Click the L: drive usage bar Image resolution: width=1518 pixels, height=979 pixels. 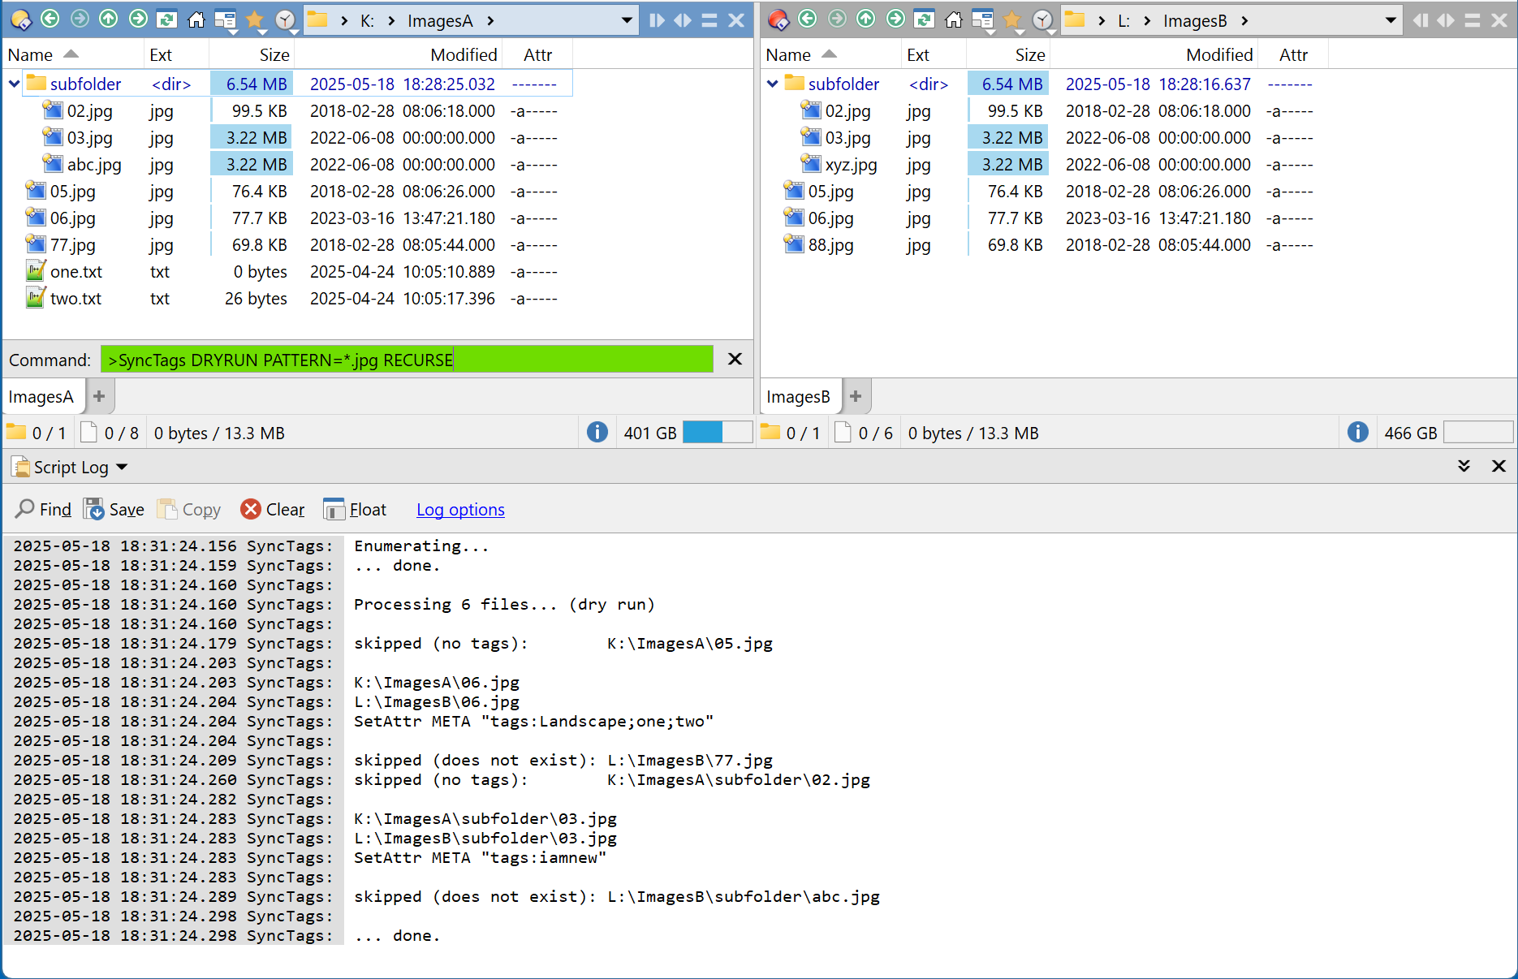click(1478, 433)
